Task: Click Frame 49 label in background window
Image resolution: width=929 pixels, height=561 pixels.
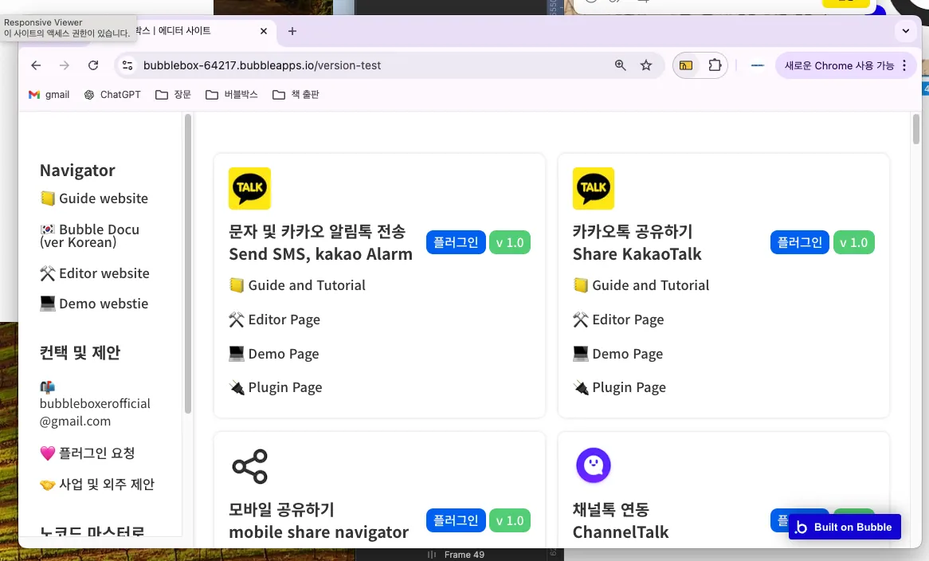Action: point(464,555)
